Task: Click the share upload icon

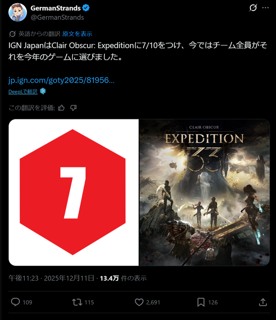Action: [263, 302]
